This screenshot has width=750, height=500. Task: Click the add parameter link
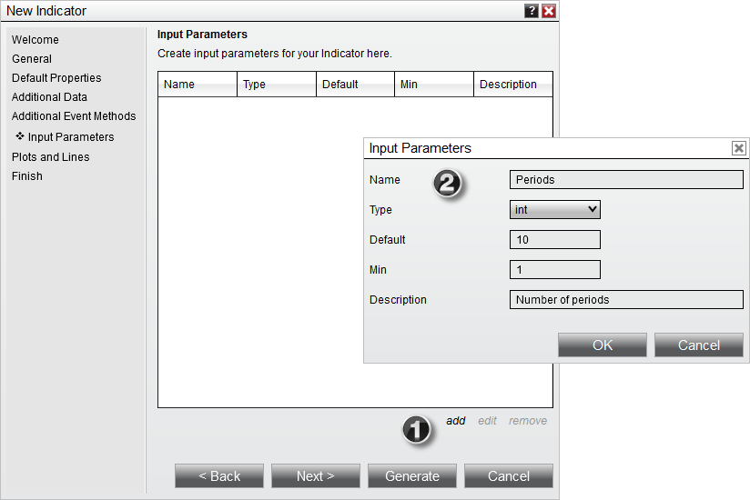point(455,421)
